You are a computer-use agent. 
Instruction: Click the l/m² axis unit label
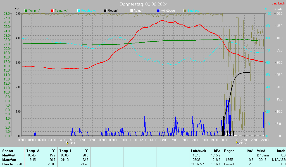click(16, 9)
